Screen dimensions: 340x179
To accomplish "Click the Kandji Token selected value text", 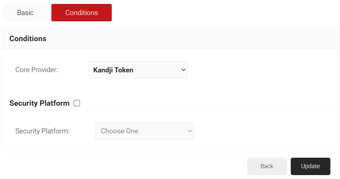I will [113, 70].
